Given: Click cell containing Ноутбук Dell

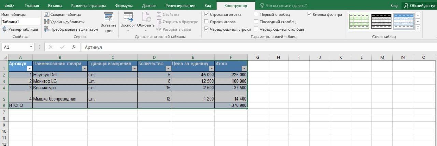Looking at the screenshot, I should [60, 75].
